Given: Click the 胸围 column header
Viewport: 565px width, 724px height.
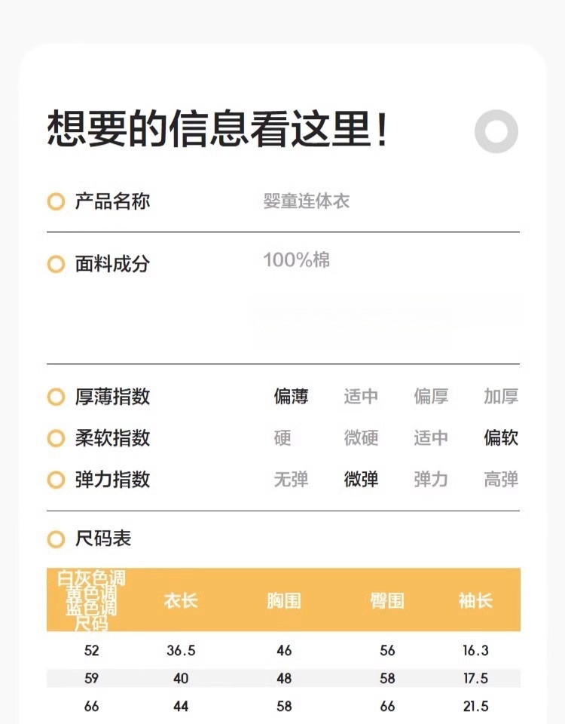Looking at the screenshot, I should tap(284, 600).
